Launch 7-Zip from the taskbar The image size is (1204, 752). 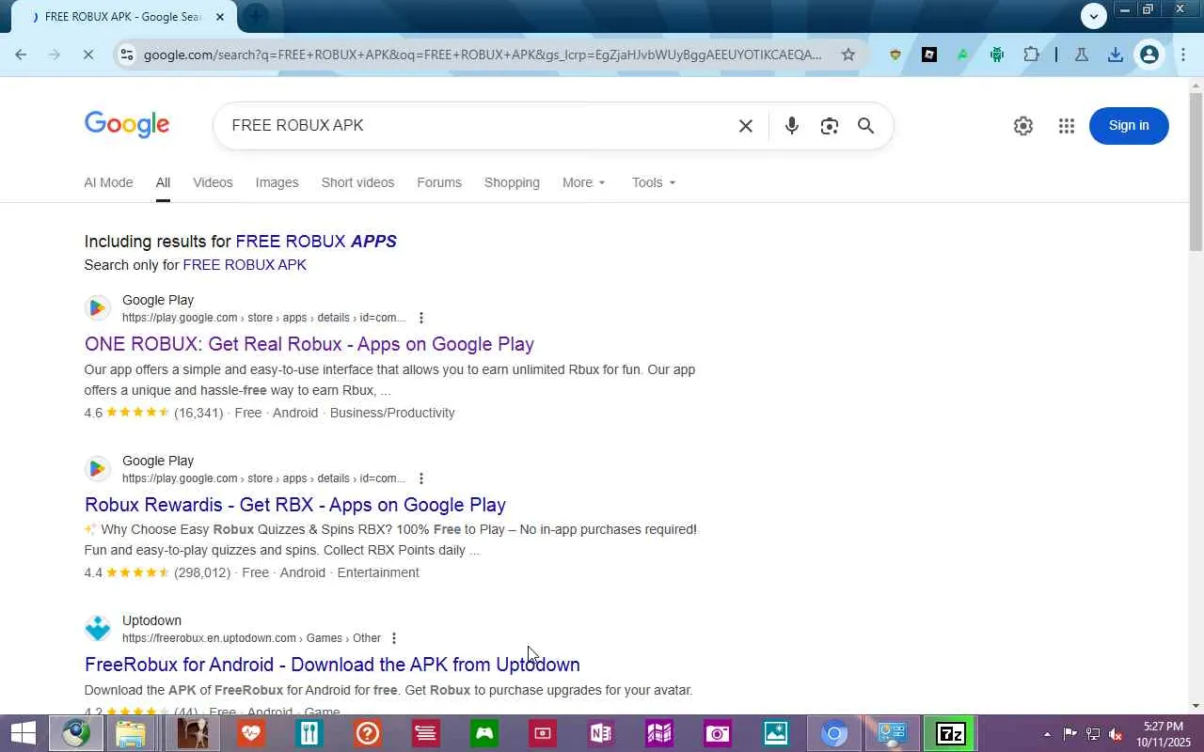click(950, 733)
